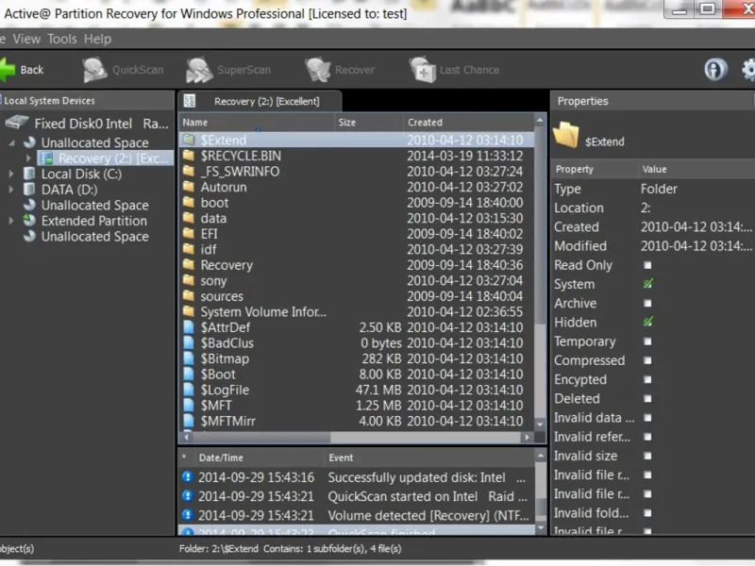
Task: Toggle the Hidden attribute checkbox
Action: pyautogui.click(x=648, y=322)
